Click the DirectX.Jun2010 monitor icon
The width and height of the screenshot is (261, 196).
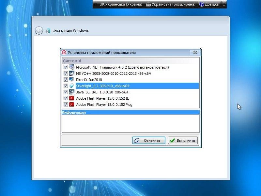coord(72,79)
